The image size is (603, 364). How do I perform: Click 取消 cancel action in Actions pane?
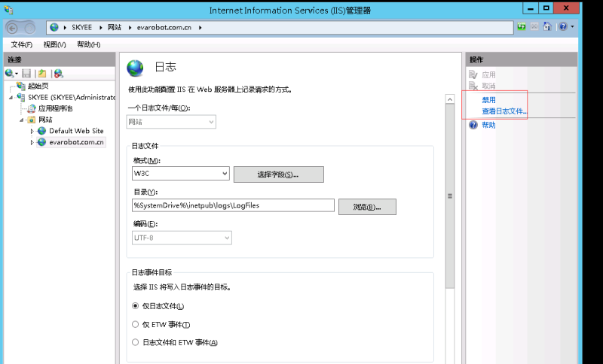click(488, 86)
